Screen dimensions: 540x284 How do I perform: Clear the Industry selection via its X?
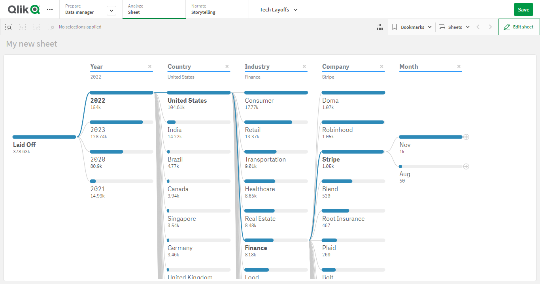tap(304, 66)
